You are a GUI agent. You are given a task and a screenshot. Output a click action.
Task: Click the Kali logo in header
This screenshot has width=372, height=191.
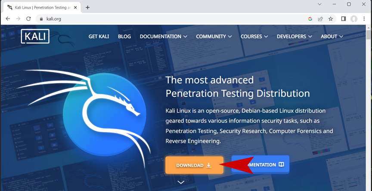(35, 36)
